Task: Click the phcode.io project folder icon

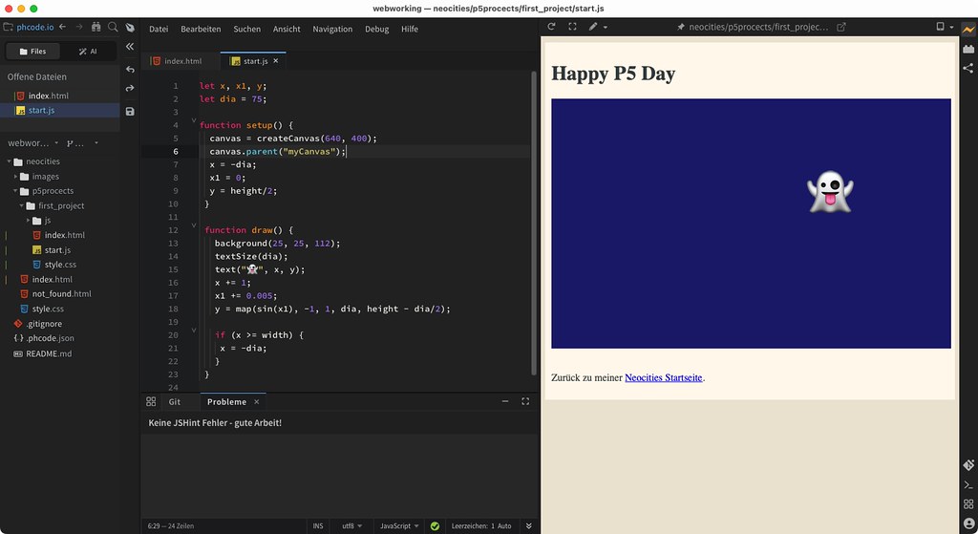Action: [x=8, y=27]
